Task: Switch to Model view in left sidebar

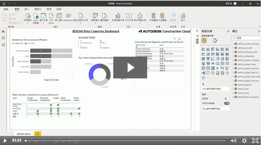Action: tap(3, 45)
